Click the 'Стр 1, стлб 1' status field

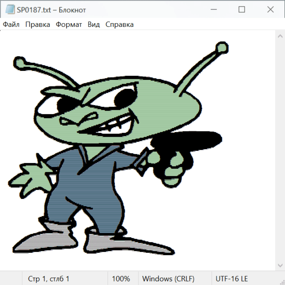tap(49, 279)
